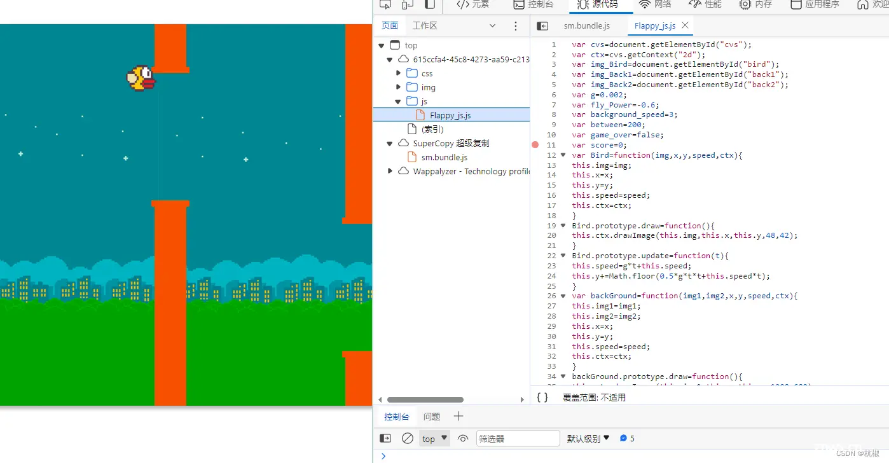Switch to the 问题 drawer tab
Screen dimensions: 889x463
point(432,417)
